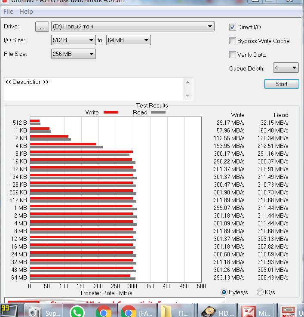Click the 512 B read result 32.15 MB/s
This screenshot has height=317, width=304.
point(274,123)
